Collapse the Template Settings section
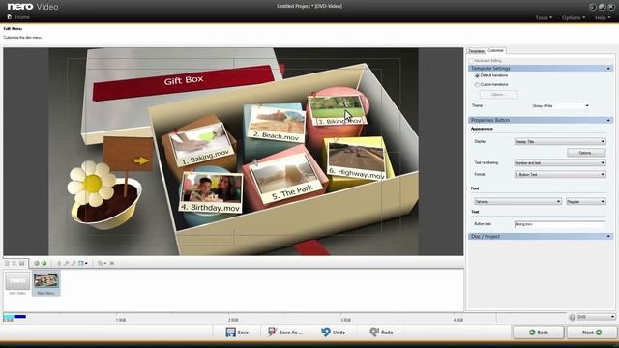The height and width of the screenshot is (348, 619). 608,69
